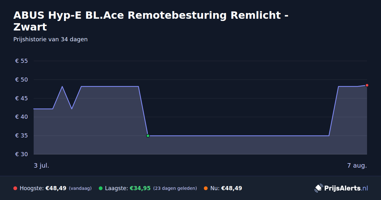Click the green dot beside Laagste
Image resolution: width=381 pixels, height=200 pixels.
tap(101, 188)
